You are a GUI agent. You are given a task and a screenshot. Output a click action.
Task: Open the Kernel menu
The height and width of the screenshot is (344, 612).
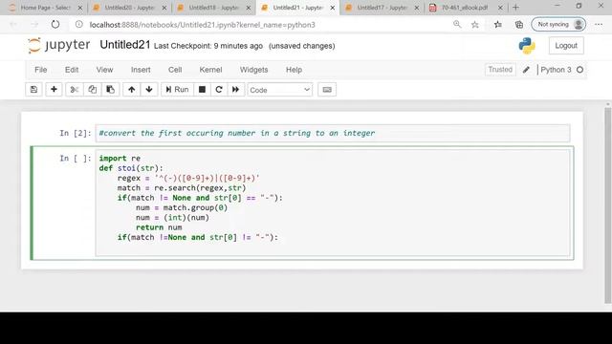pos(210,70)
